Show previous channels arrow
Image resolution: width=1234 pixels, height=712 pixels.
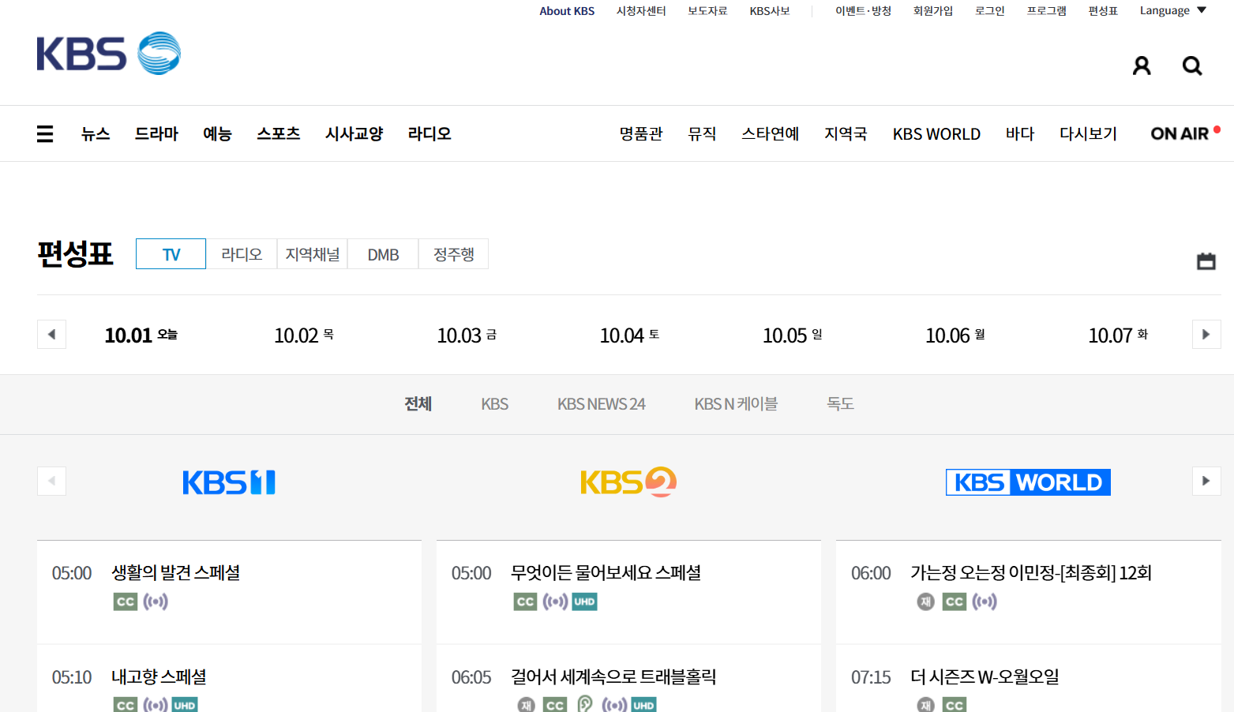(51, 481)
